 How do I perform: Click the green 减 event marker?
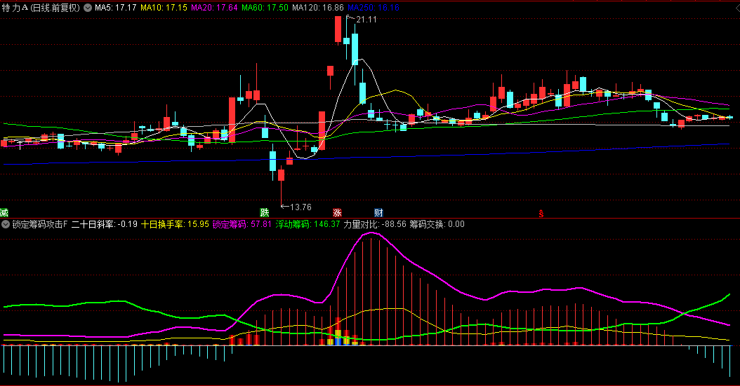(4, 212)
